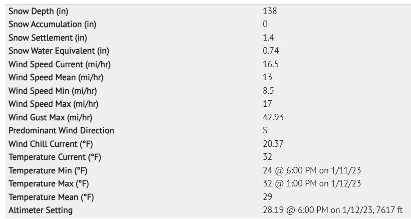Click the Snow Accumulation (in) row label

53,25
